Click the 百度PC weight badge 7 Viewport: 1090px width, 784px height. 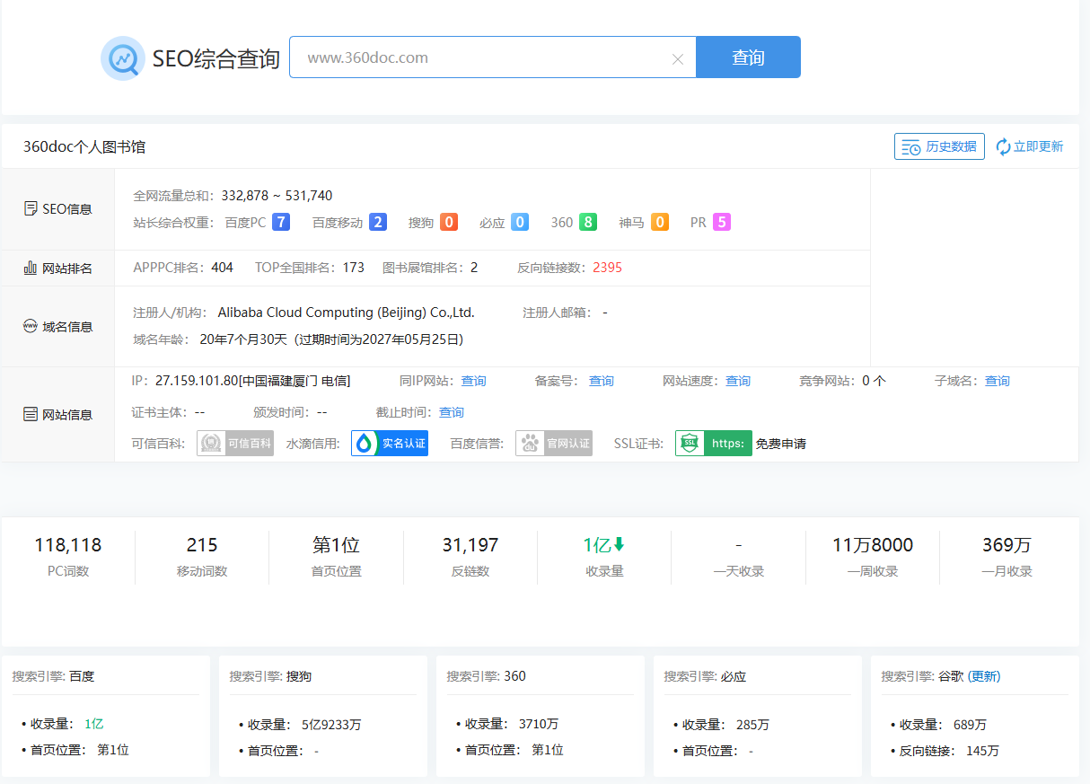pos(281,222)
